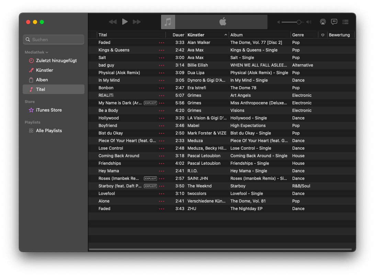Open Zuletzt hinzugefügt in the sidebar
The width and height of the screenshot is (375, 277).
(x=56, y=61)
